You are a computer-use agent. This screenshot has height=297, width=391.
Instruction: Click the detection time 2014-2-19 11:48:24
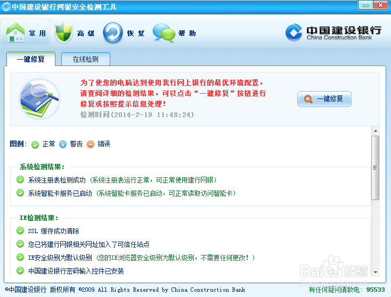[x=152, y=114]
